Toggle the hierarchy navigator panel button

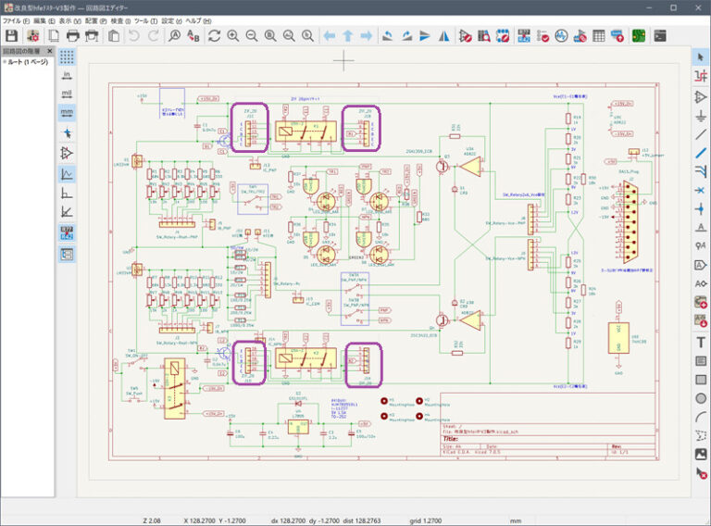click(x=68, y=253)
